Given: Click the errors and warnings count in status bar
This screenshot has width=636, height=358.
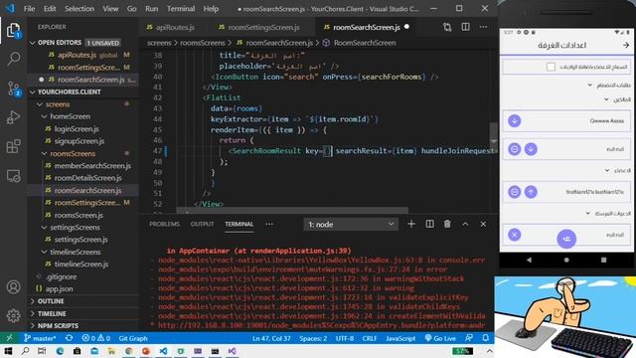Looking at the screenshot, I should 95,338.
